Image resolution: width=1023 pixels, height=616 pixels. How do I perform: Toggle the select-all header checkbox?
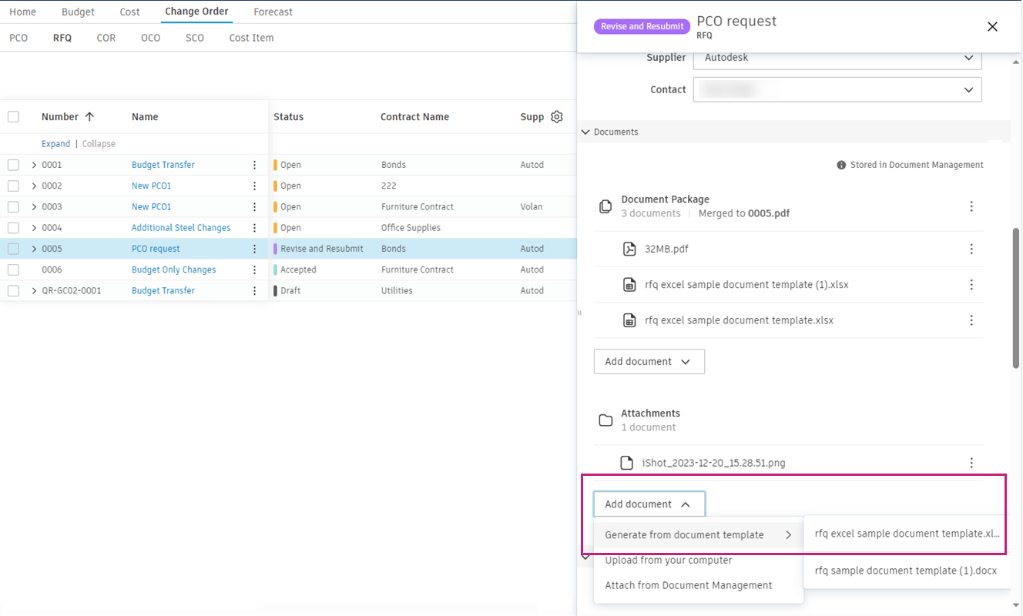(13, 117)
